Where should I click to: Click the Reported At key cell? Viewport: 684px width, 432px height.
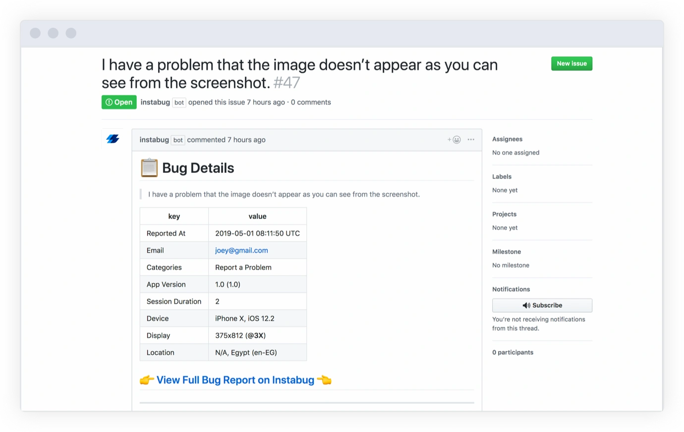pos(174,233)
